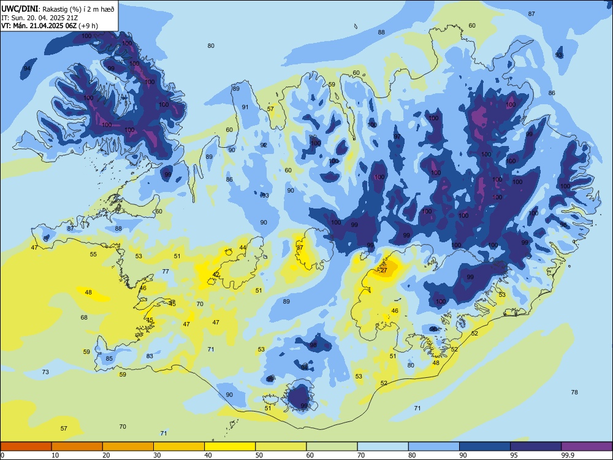Click the "85" humidity value on the map

click(x=110, y=358)
